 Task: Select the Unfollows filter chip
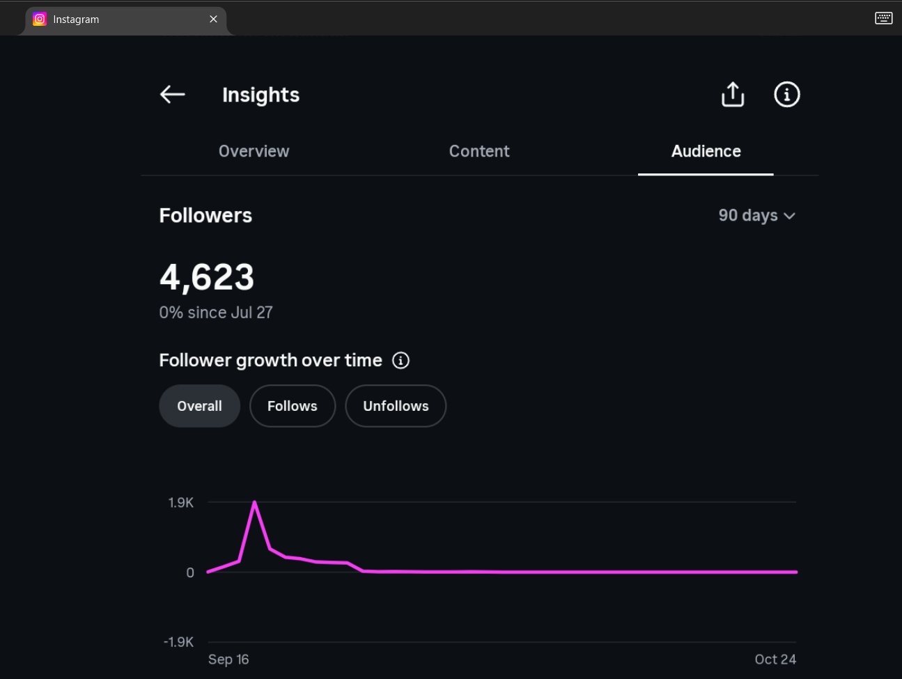[x=396, y=406]
